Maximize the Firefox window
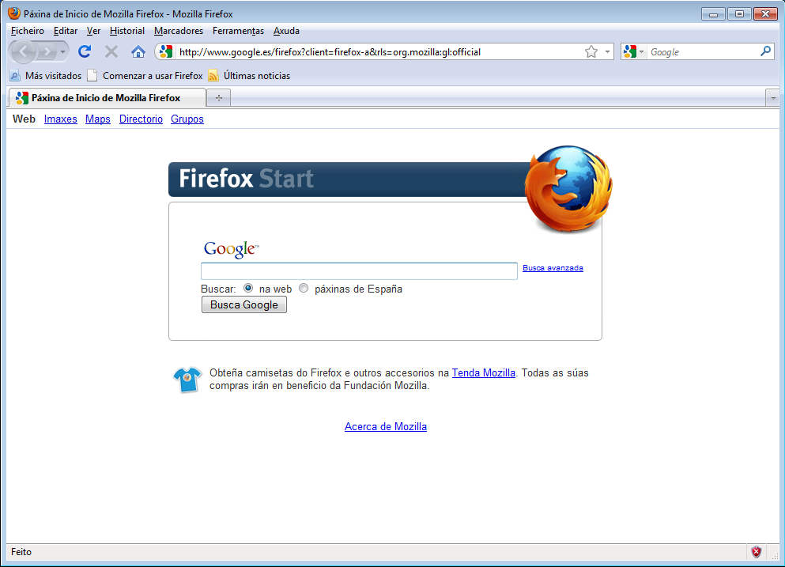 pyautogui.click(x=739, y=14)
